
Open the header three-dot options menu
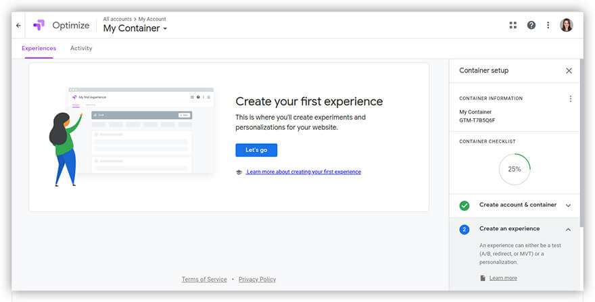548,25
